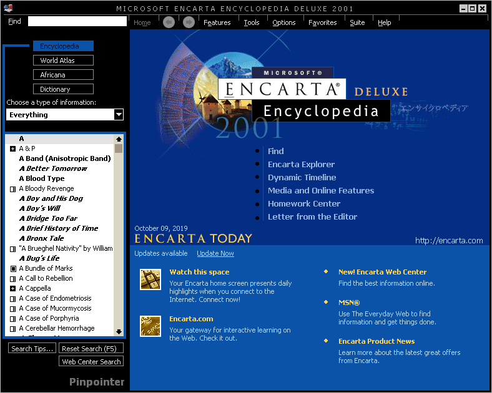Image resolution: width=492 pixels, height=393 pixels.
Task: Select A Bronx Tale entry
Action: click(x=41, y=238)
